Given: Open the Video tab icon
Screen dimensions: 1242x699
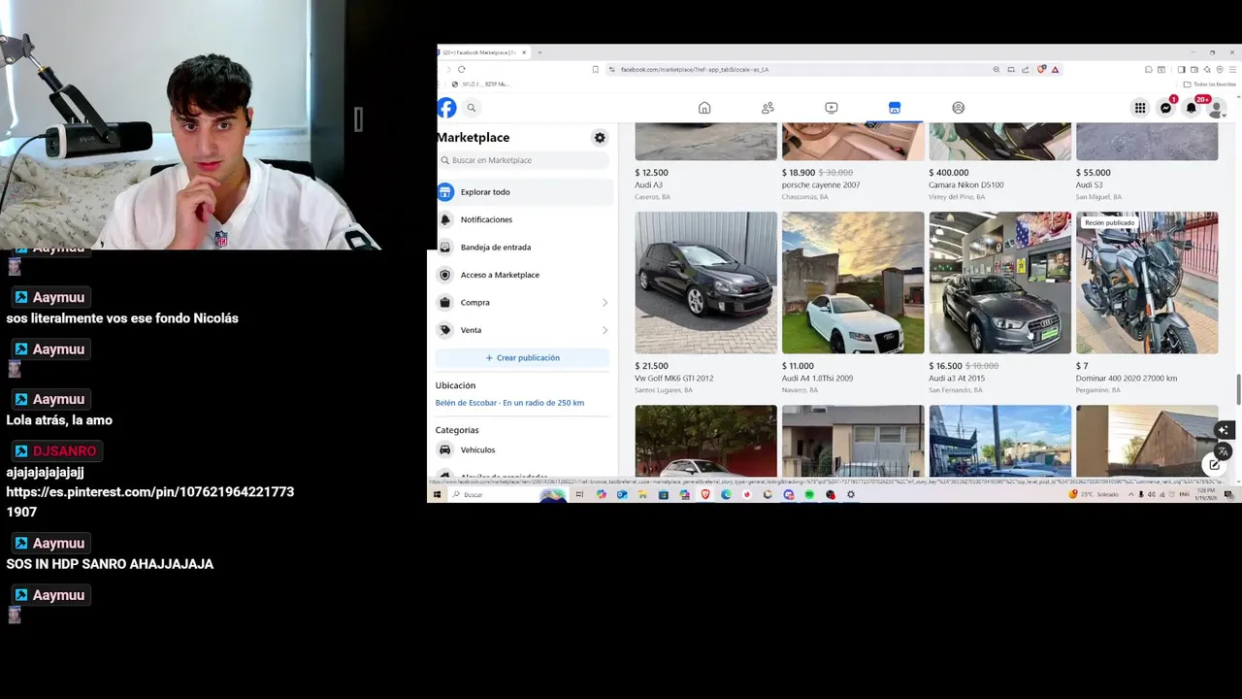Looking at the screenshot, I should (832, 108).
